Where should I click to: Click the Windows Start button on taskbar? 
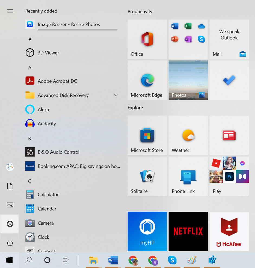(9, 260)
